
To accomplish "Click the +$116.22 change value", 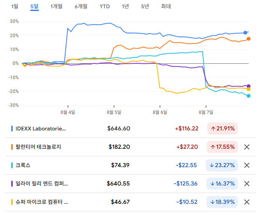I will [187, 129].
